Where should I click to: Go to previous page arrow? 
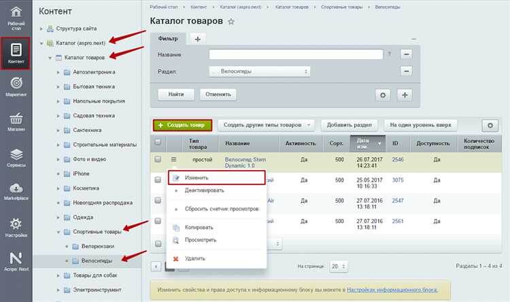pos(156,267)
